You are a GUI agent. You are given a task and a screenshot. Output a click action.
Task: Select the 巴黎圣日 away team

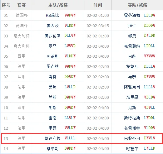tap(132, 138)
